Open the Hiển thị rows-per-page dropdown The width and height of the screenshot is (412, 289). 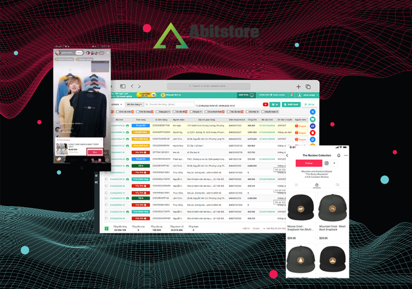[x=259, y=228]
